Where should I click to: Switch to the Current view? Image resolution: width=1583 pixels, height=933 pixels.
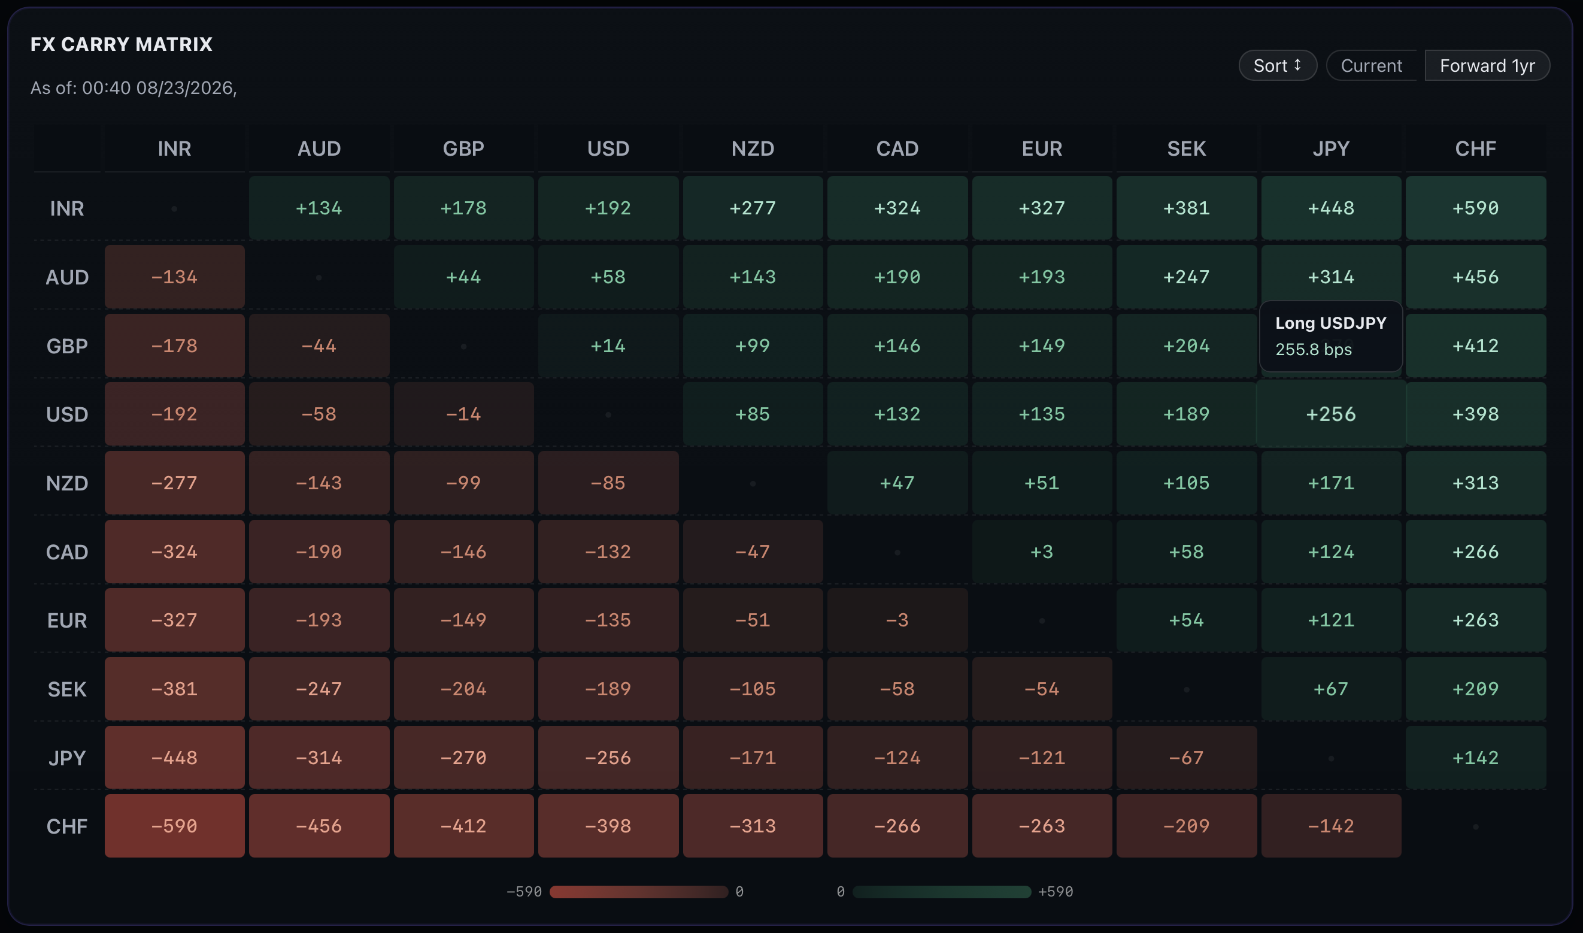pos(1371,65)
